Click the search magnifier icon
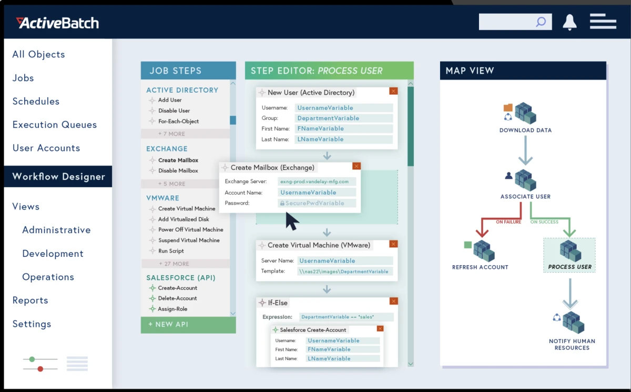The image size is (631, 392). click(541, 22)
